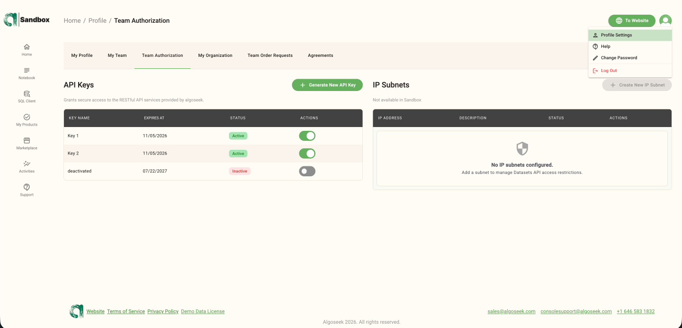Click the +1 646 583 1832 phone link
Screen dimensions: 682x328
tap(636, 311)
